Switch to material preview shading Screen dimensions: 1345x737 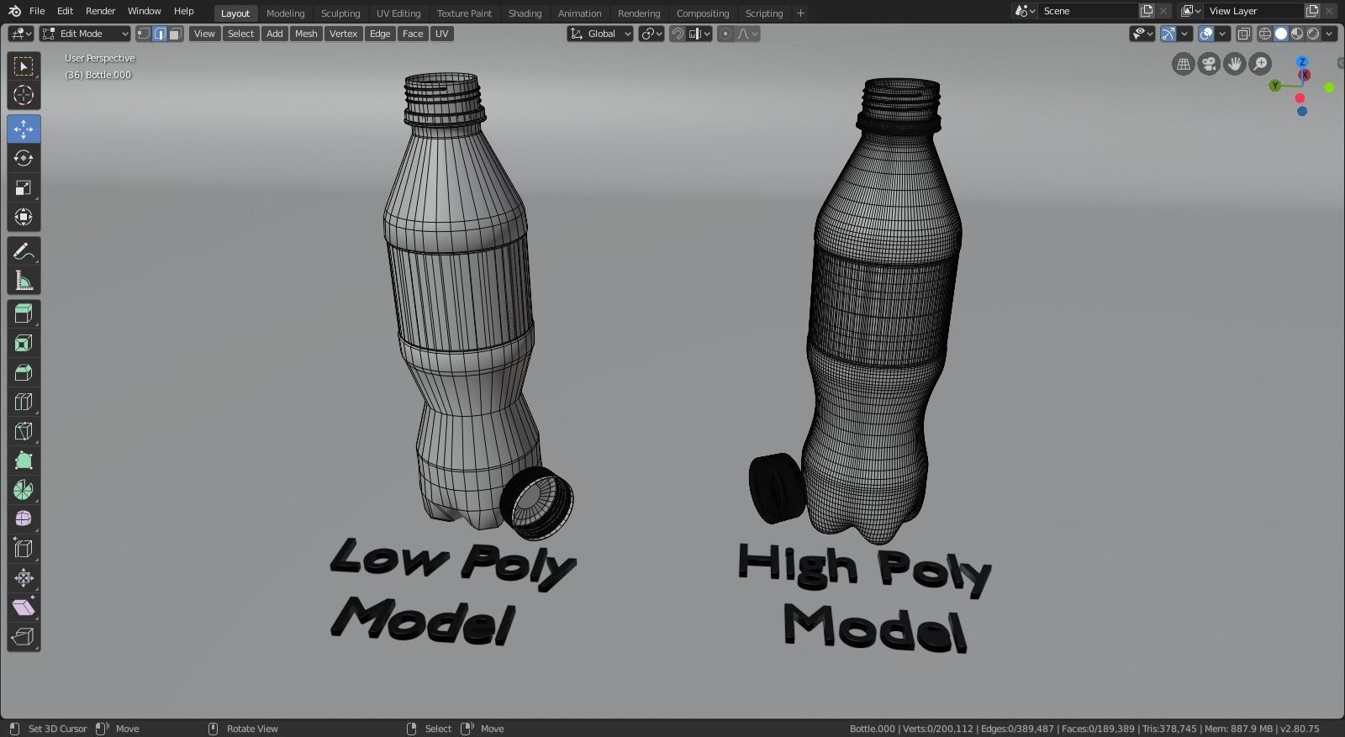[1297, 34]
